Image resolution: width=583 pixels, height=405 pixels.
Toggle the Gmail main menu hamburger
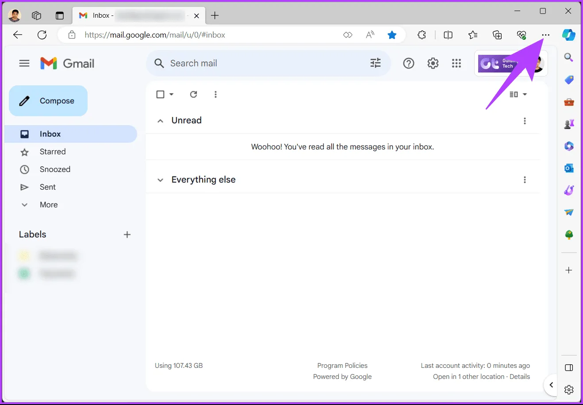tap(24, 63)
